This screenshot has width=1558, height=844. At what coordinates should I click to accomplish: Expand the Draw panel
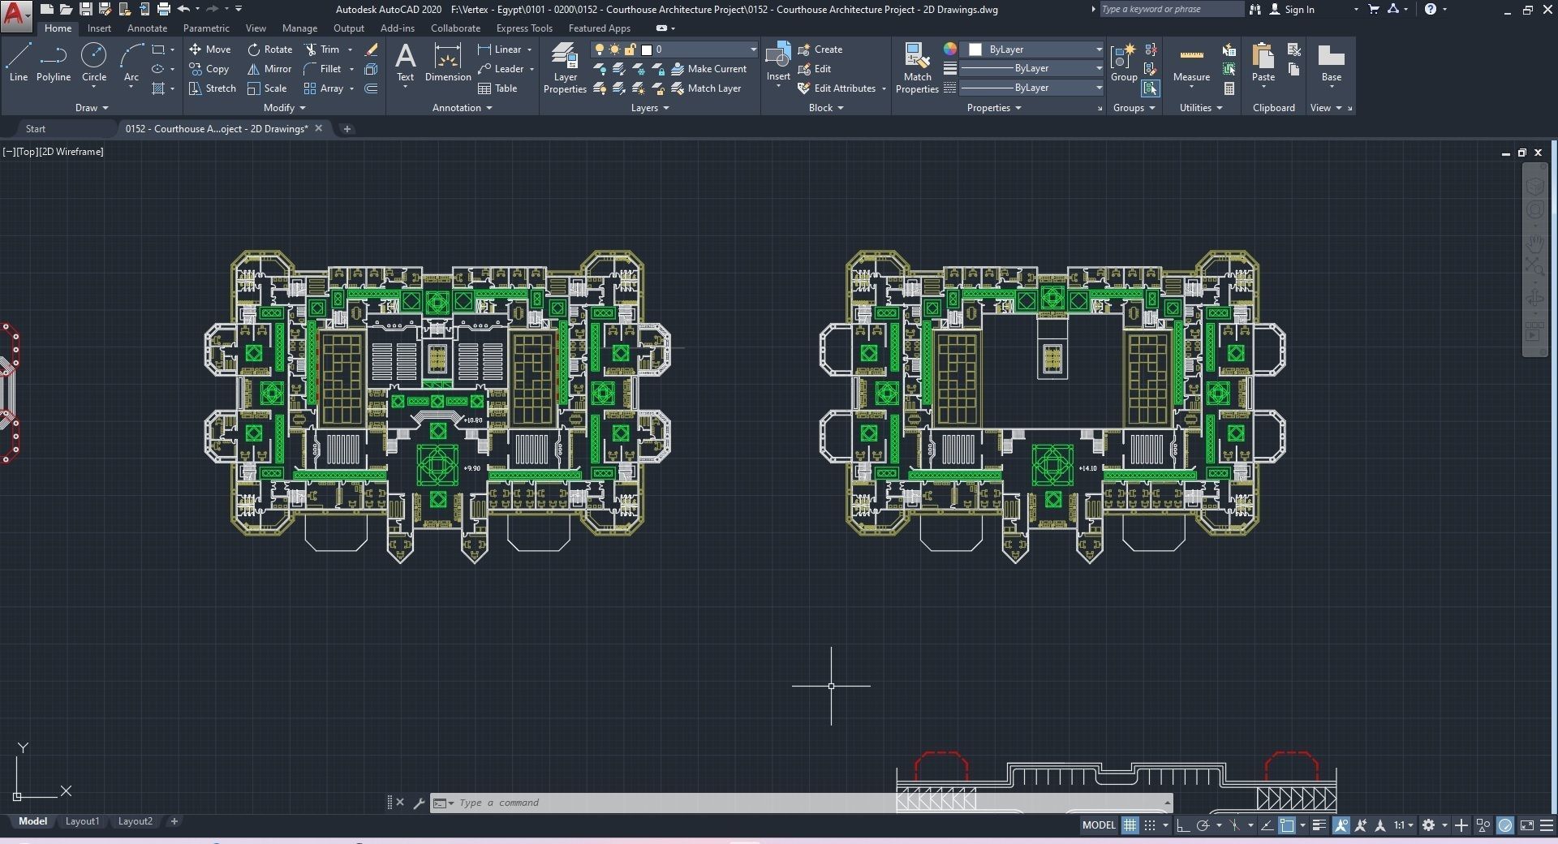coord(92,108)
